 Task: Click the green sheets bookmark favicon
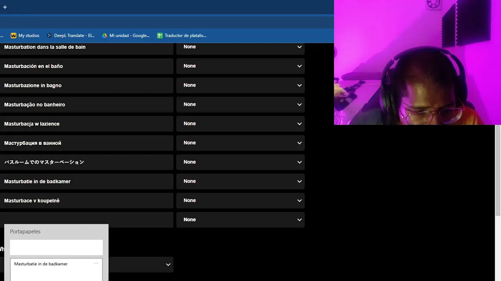[x=160, y=36]
